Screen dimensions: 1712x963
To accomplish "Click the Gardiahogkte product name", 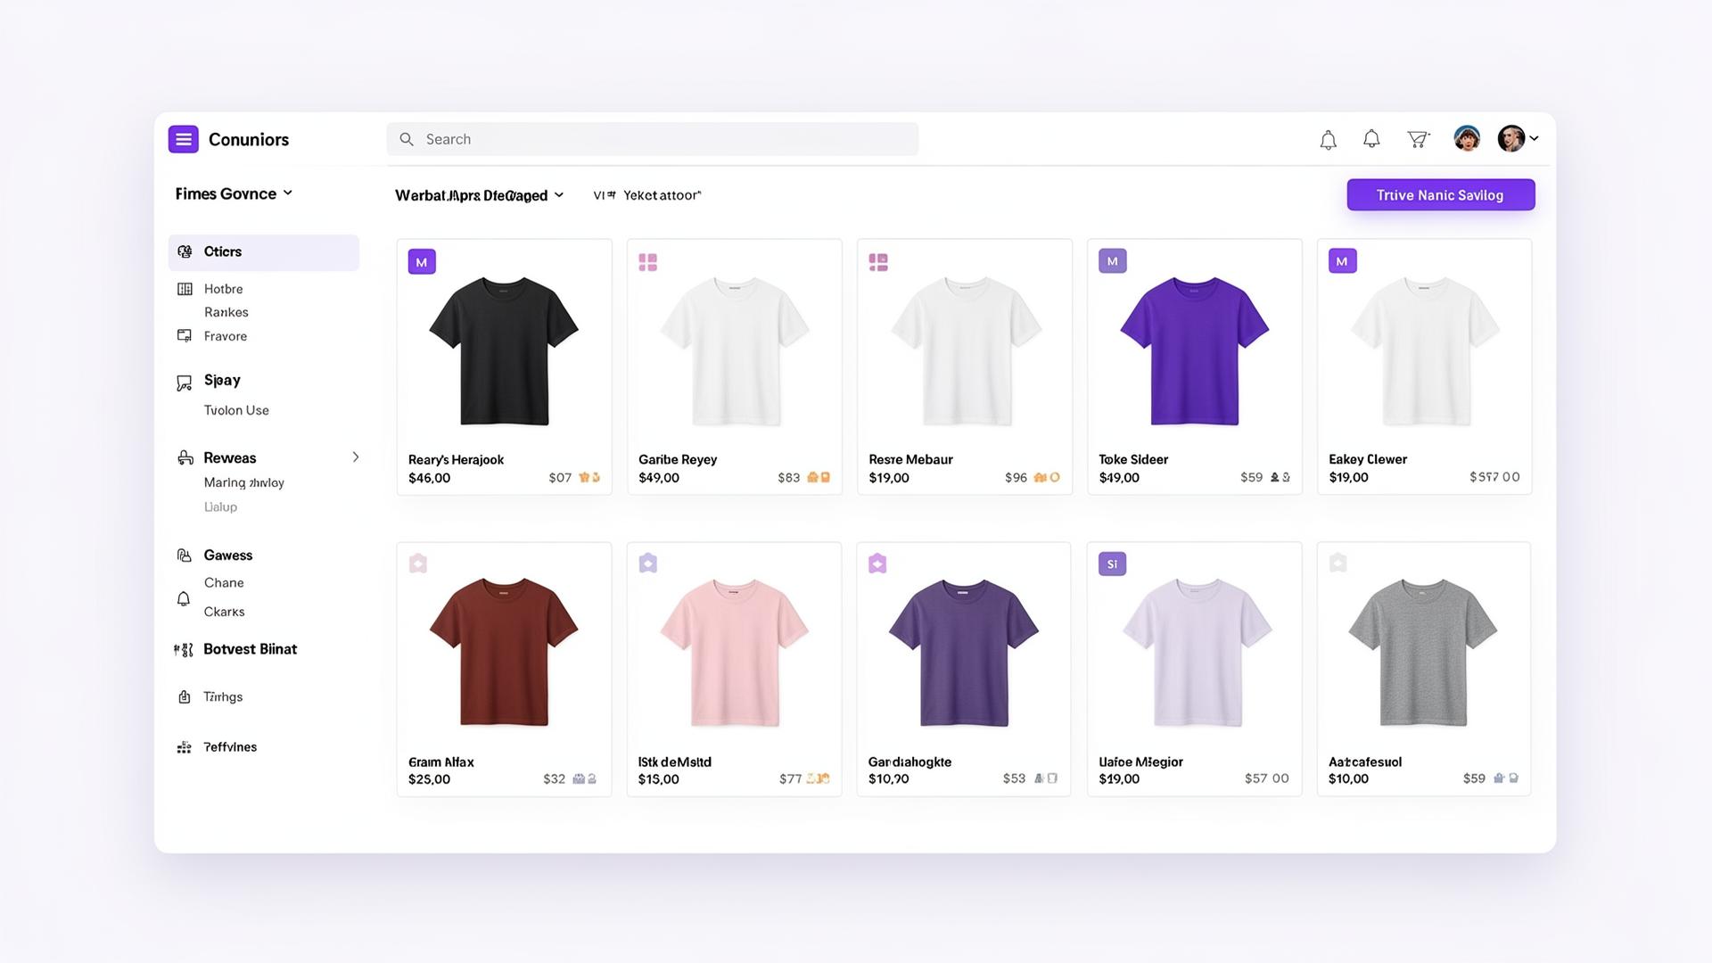I will pyautogui.click(x=909, y=761).
